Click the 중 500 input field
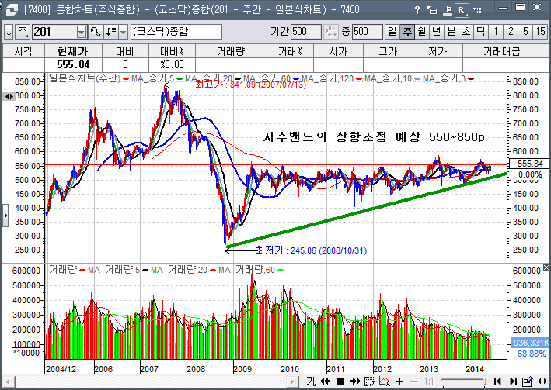This screenshot has height=390, width=551. (x=368, y=32)
